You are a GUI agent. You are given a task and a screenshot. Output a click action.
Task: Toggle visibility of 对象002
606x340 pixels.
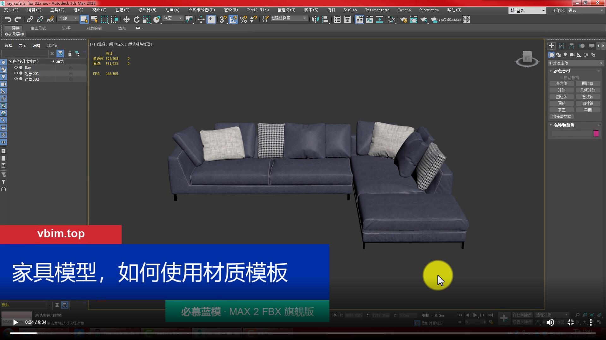click(16, 79)
